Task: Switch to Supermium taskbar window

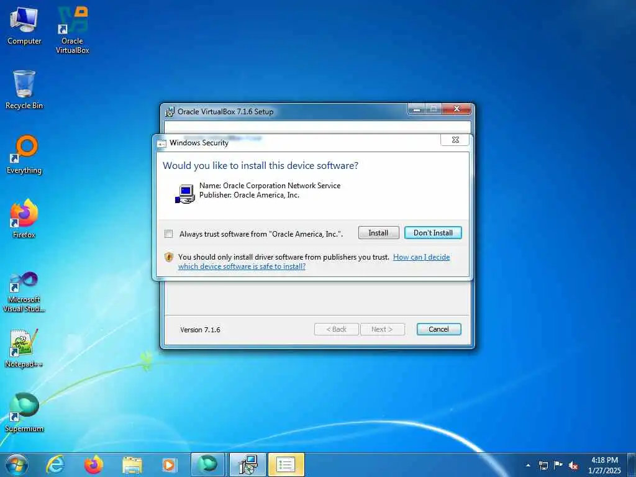Action: 207,465
